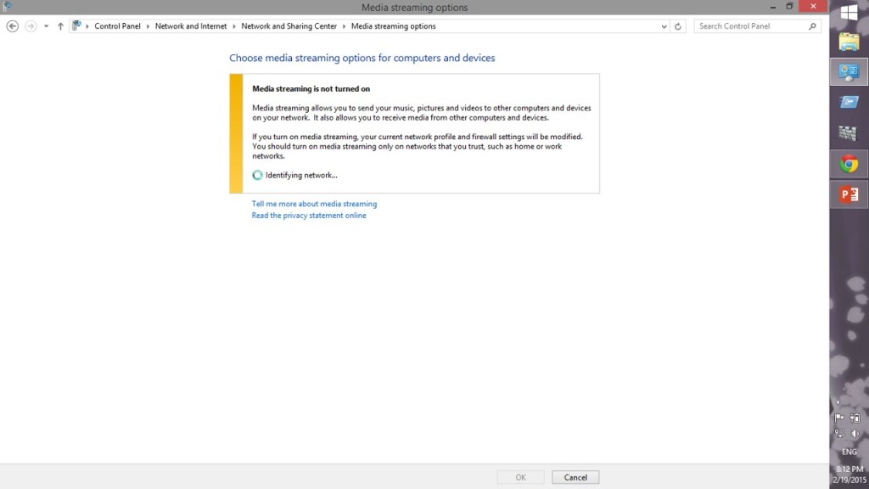Click the search magnifier icon
The width and height of the screenshot is (869, 489).
812,26
